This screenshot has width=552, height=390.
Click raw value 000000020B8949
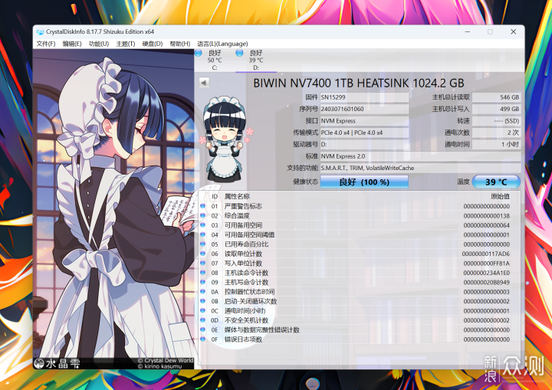(487, 282)
